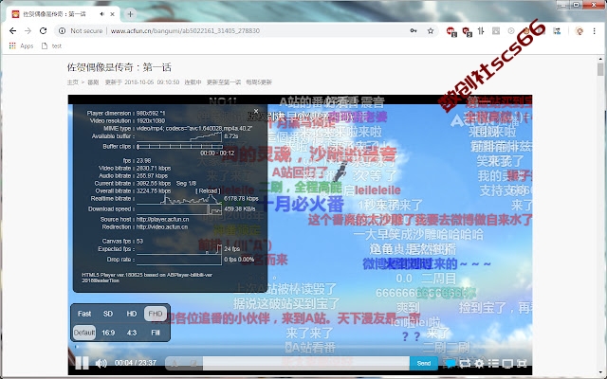Open 番剧 breadcrumb link
The width and height of the screenshot is (607, 379).
93,82
